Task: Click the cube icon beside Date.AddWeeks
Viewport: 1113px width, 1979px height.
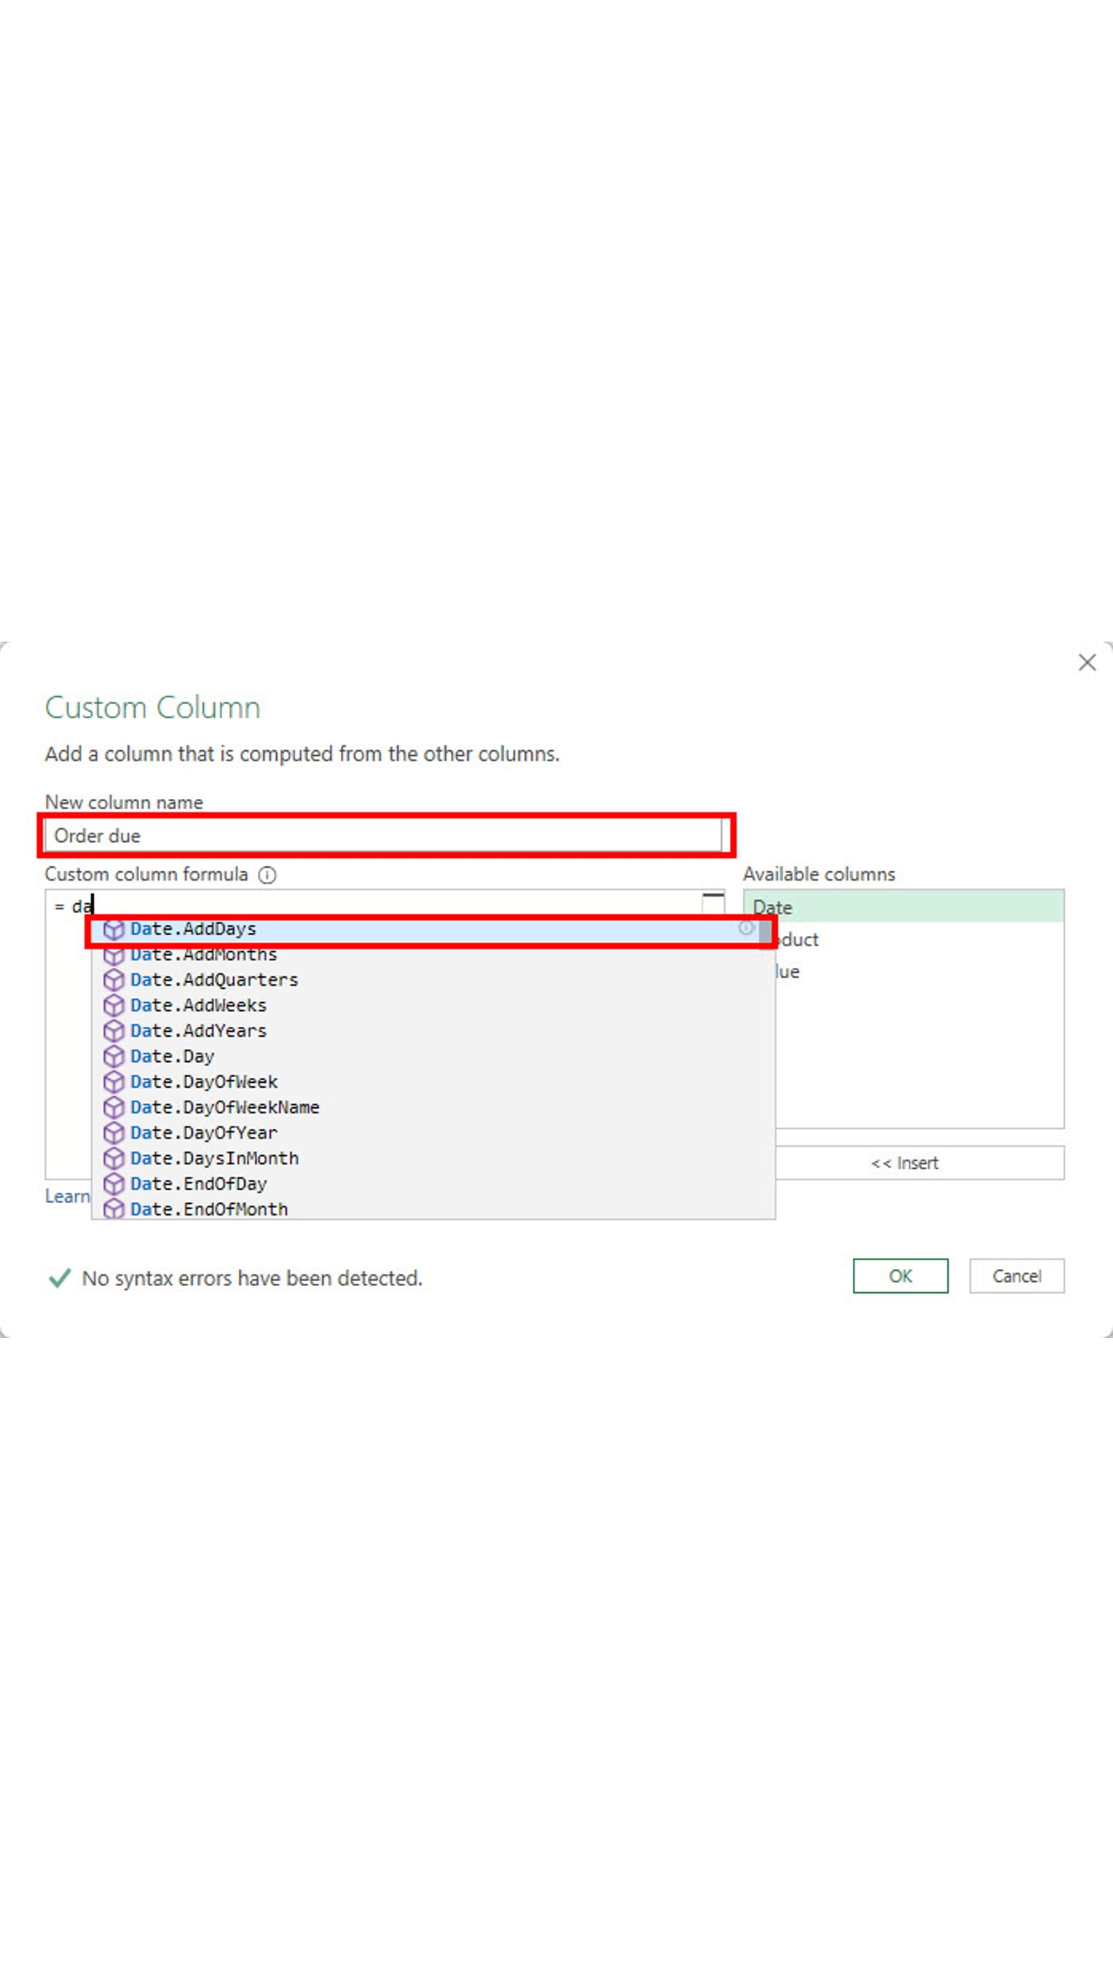Action: 113,1005
